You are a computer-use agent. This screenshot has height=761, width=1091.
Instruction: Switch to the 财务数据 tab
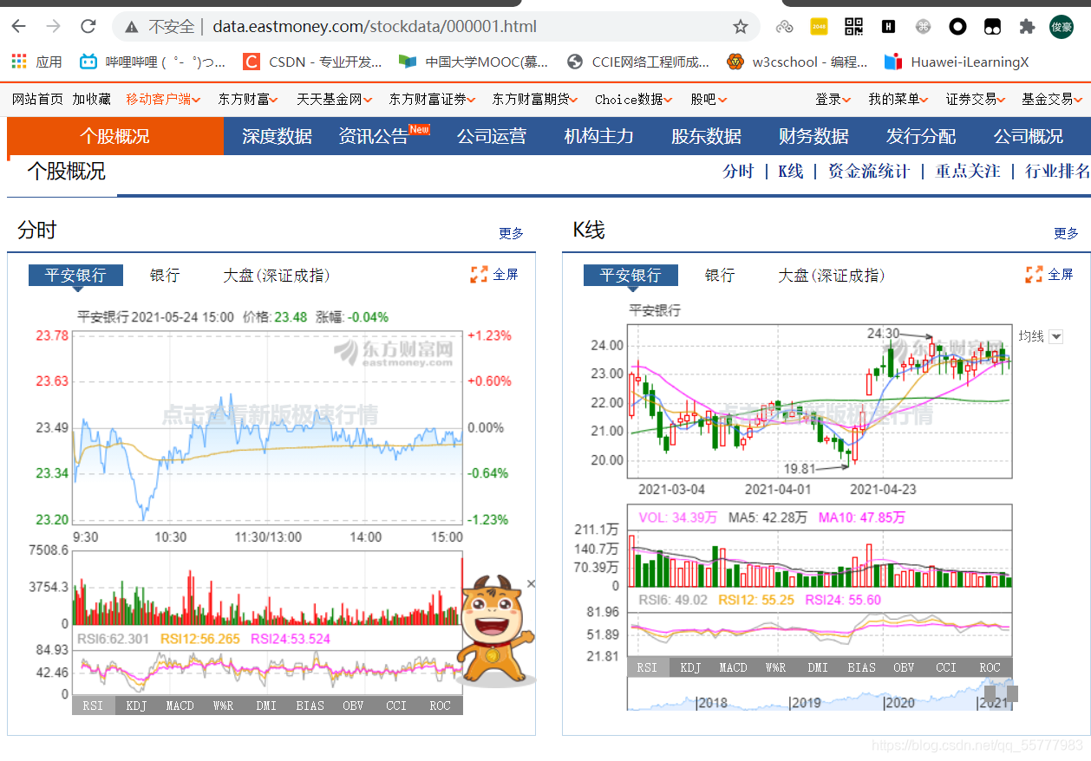[x=813, y=136]
